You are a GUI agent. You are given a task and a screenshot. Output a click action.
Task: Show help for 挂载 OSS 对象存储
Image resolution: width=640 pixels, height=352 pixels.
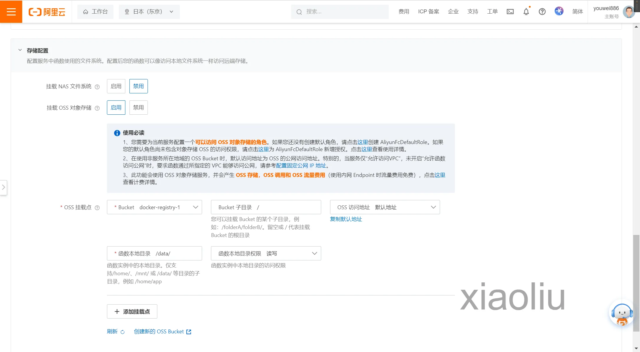click(97, 108)
